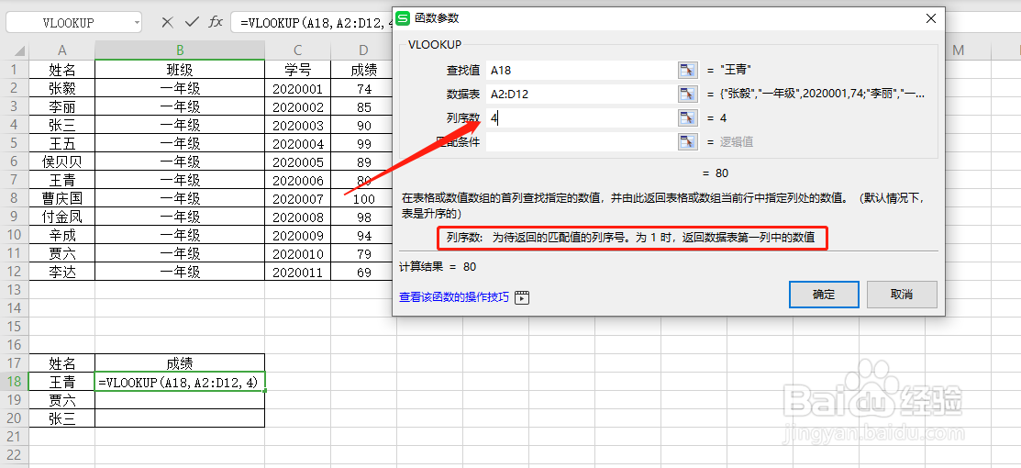This screenshot has width=1021, height=468.
Task: Click cell A18 containing 王青
Action: coord(61,382)
